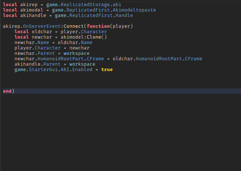Click the final 'CFrame' ending the CFrame line
The image size is (241, 171).
(194, 59)
